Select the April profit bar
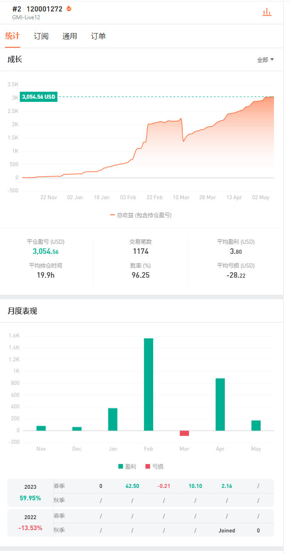 [220, 404]
